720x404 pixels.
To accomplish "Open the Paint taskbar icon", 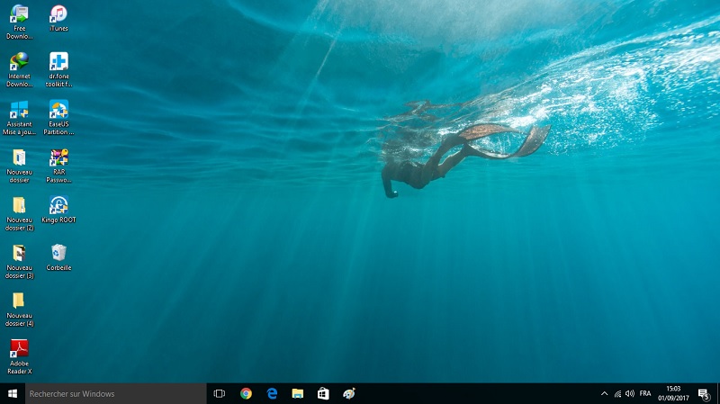I will coord(349,393).
